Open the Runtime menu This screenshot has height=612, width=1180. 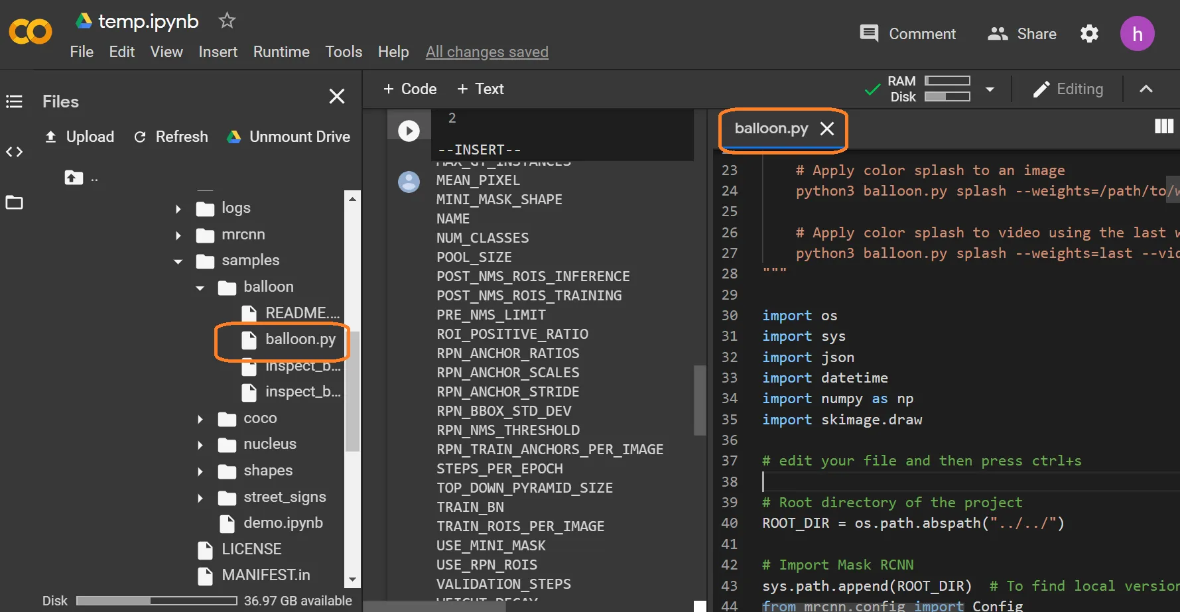click(x=281, y=52)
